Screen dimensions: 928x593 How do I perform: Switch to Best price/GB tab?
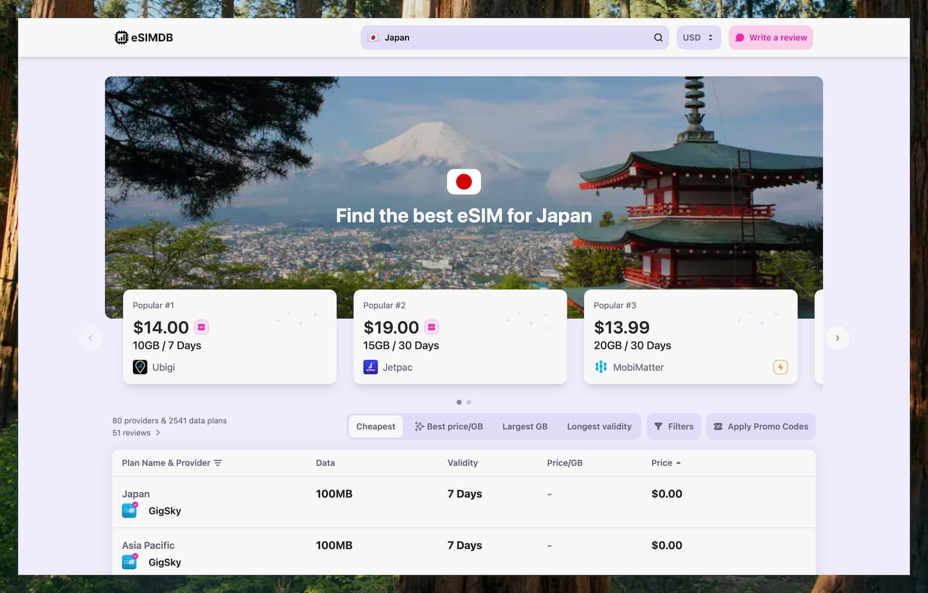(x=449, y=427)
